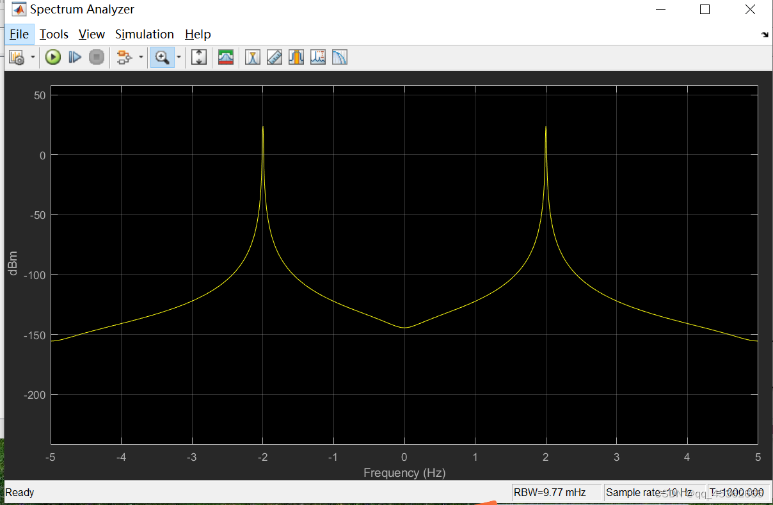Expand the configuration properties dropdown arrow

tap(33, 58)
